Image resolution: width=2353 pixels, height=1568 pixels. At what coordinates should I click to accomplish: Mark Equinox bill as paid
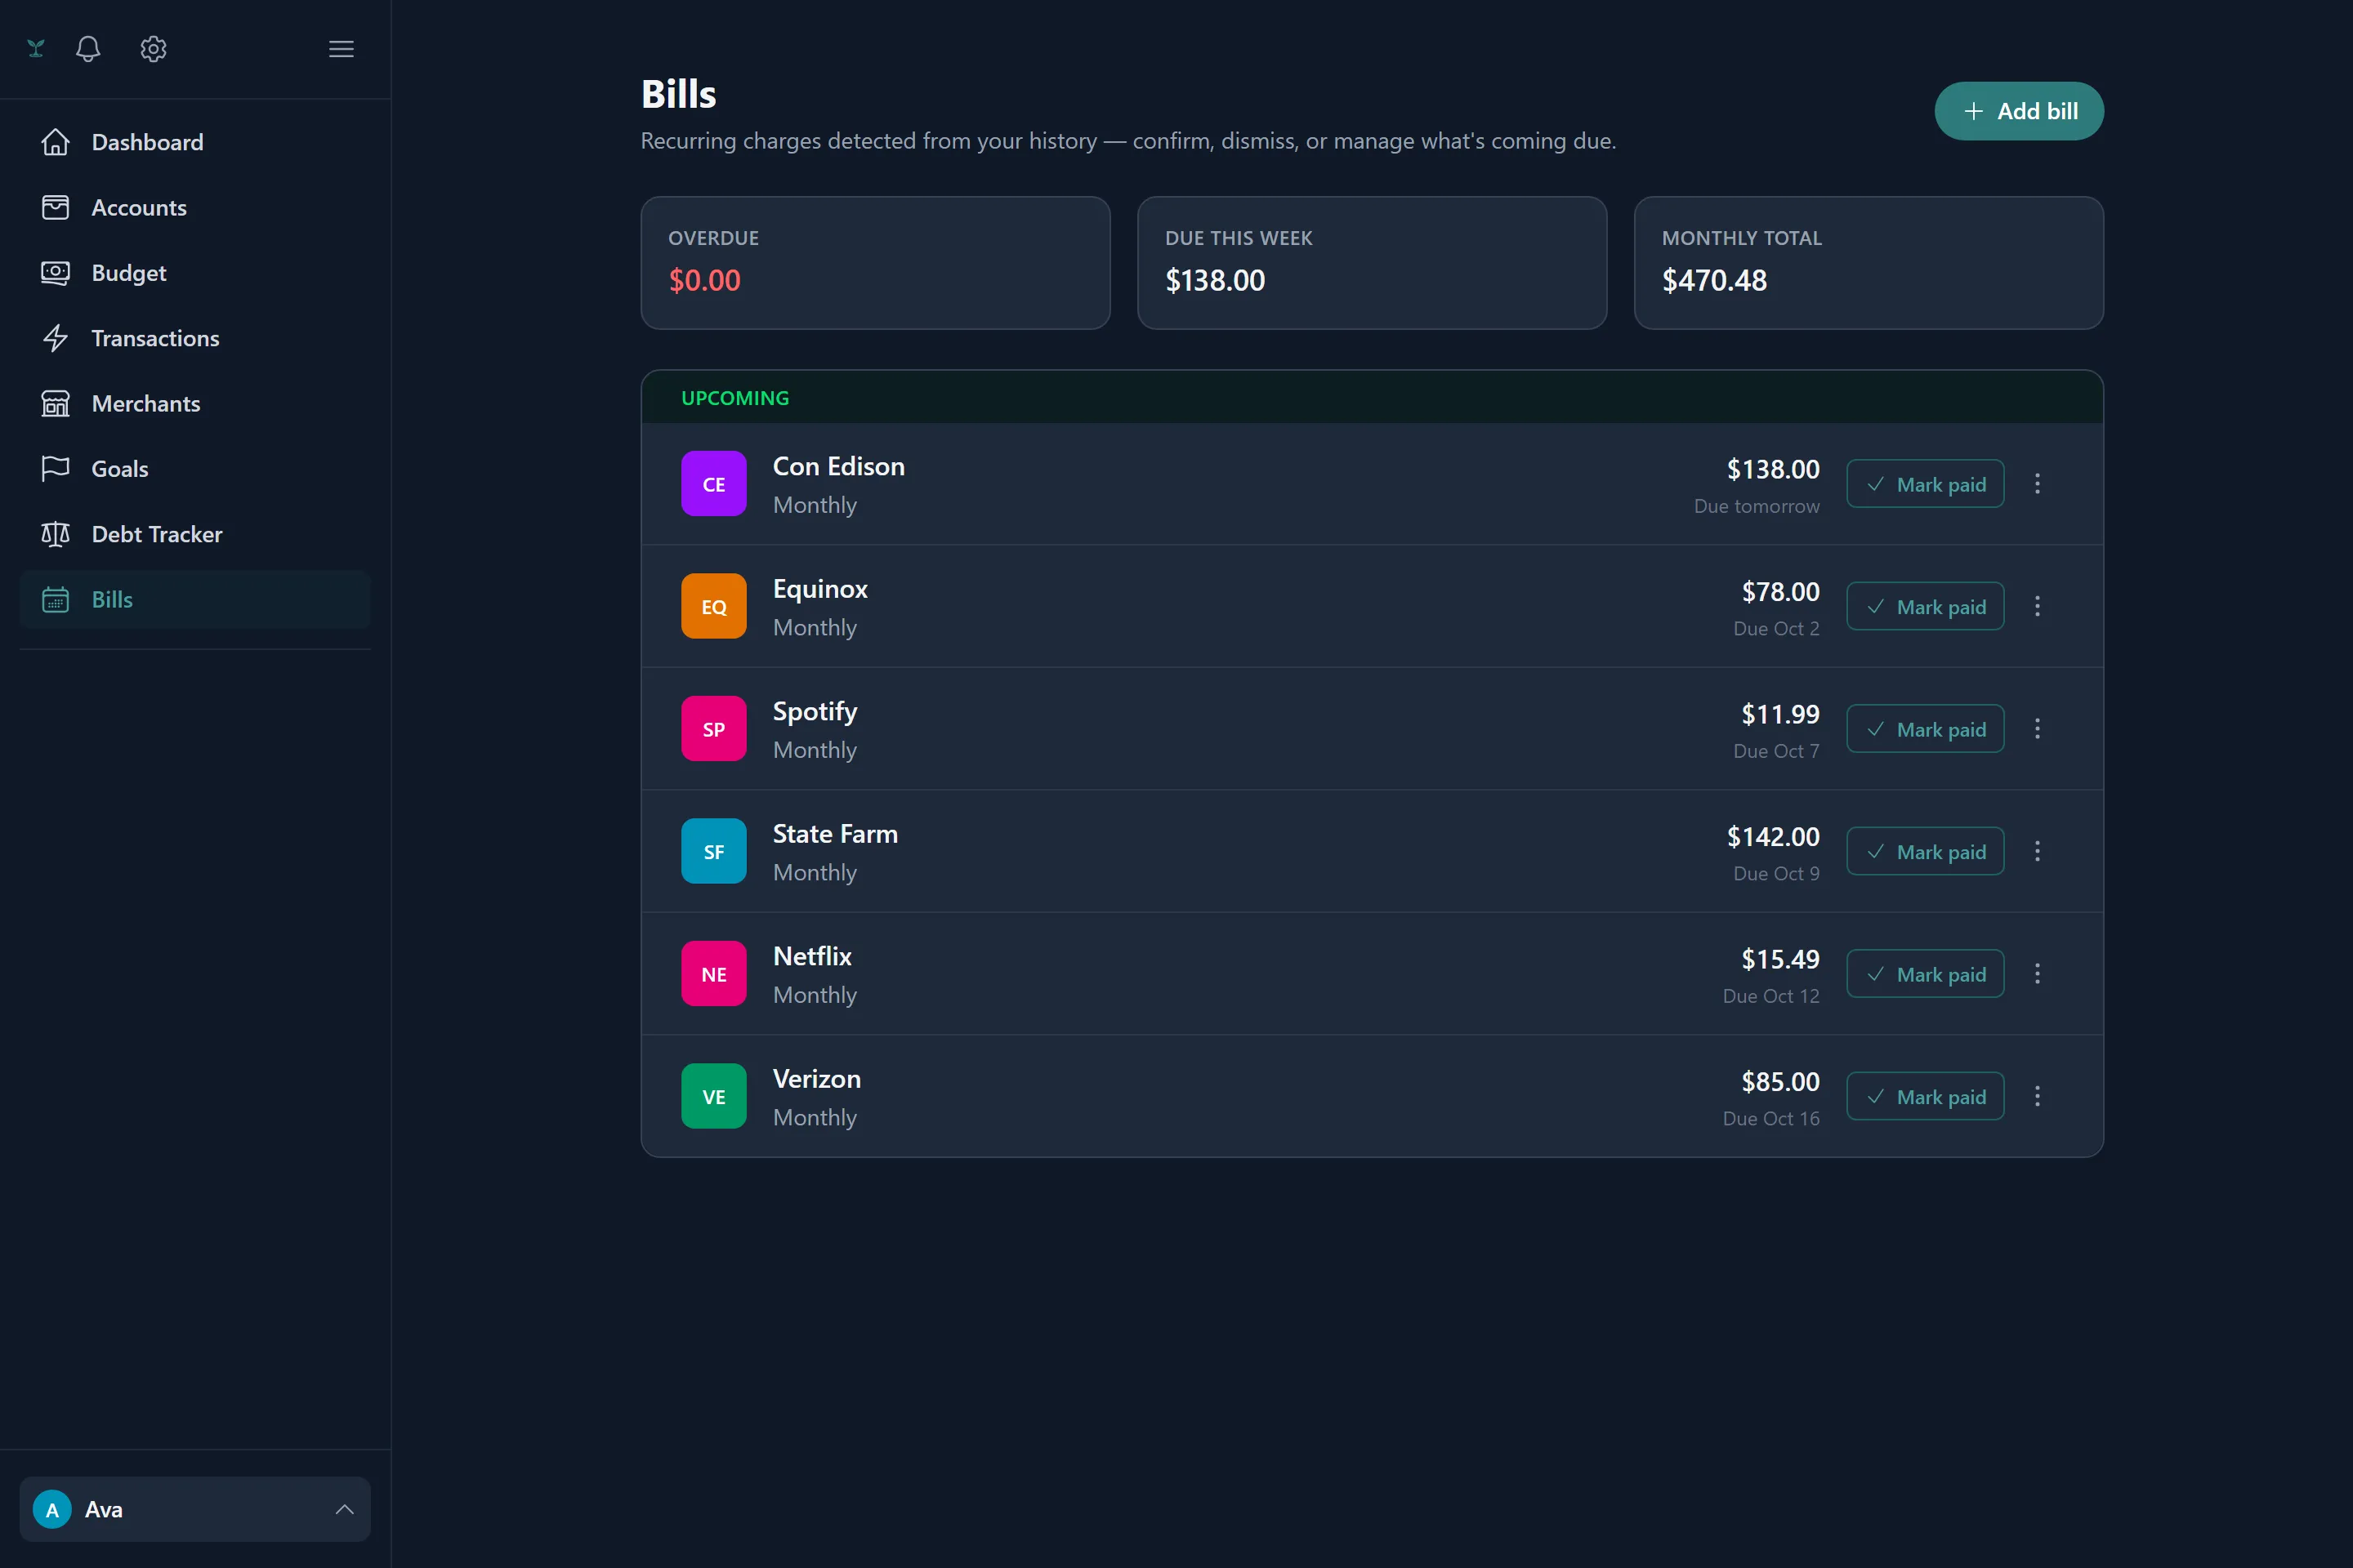click(x=1925, y=607)
